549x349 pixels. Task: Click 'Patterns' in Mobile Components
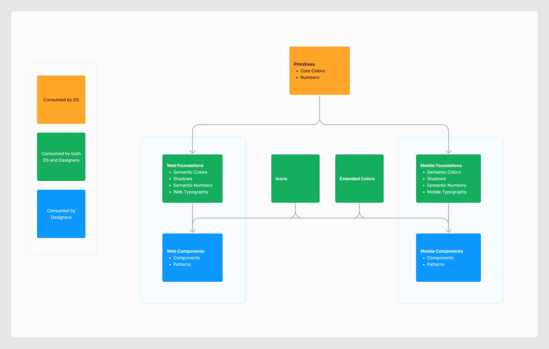436,264
